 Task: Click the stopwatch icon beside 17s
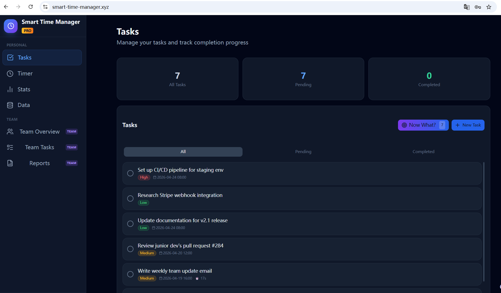197,278
